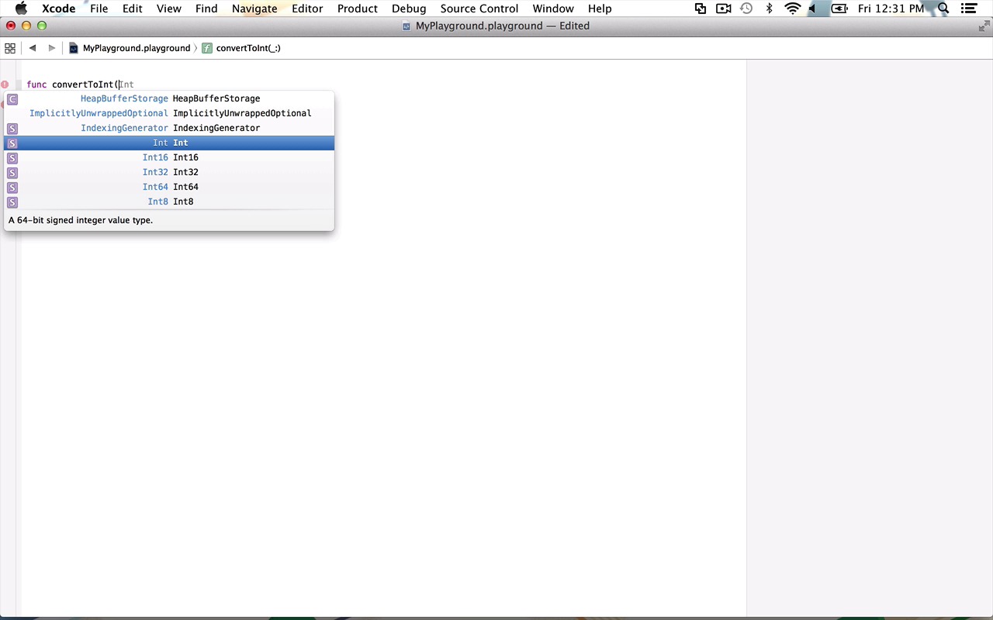The image size is (993, 620).
Task: Choose the Int8 completion
Action: 169,202
